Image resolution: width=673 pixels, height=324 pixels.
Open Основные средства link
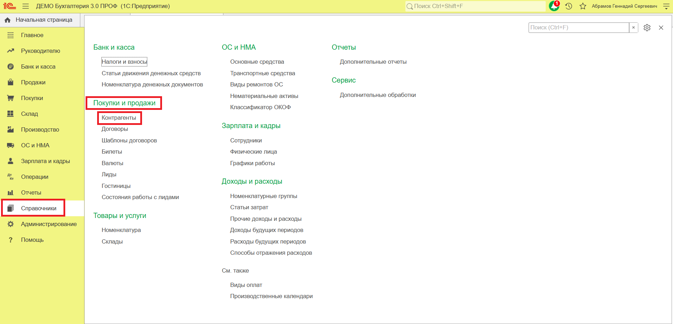(x=257, y=62)
